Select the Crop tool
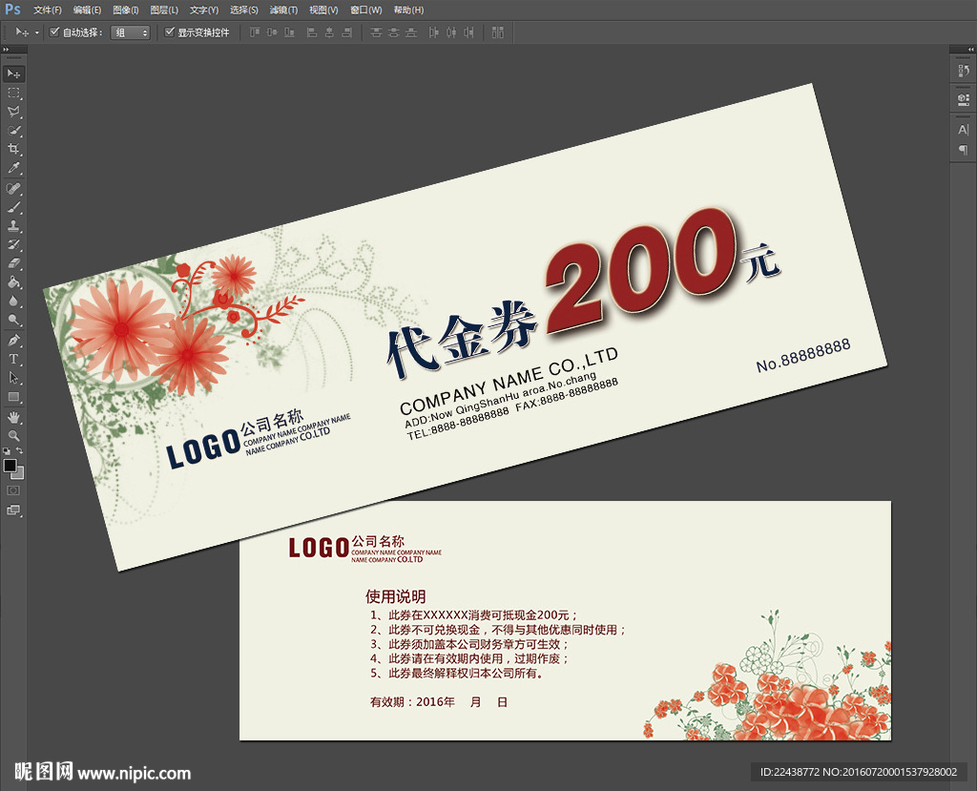Screen dimensions: 977x791 (13, 149)
